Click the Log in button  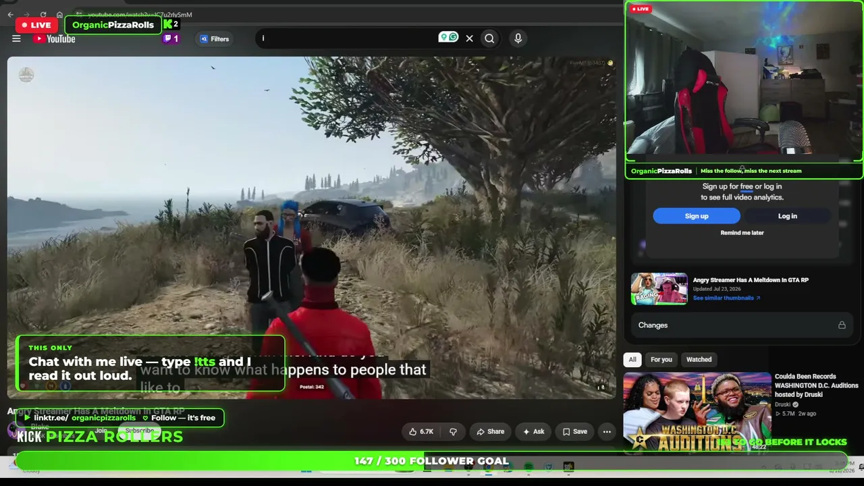click(788, 216)
